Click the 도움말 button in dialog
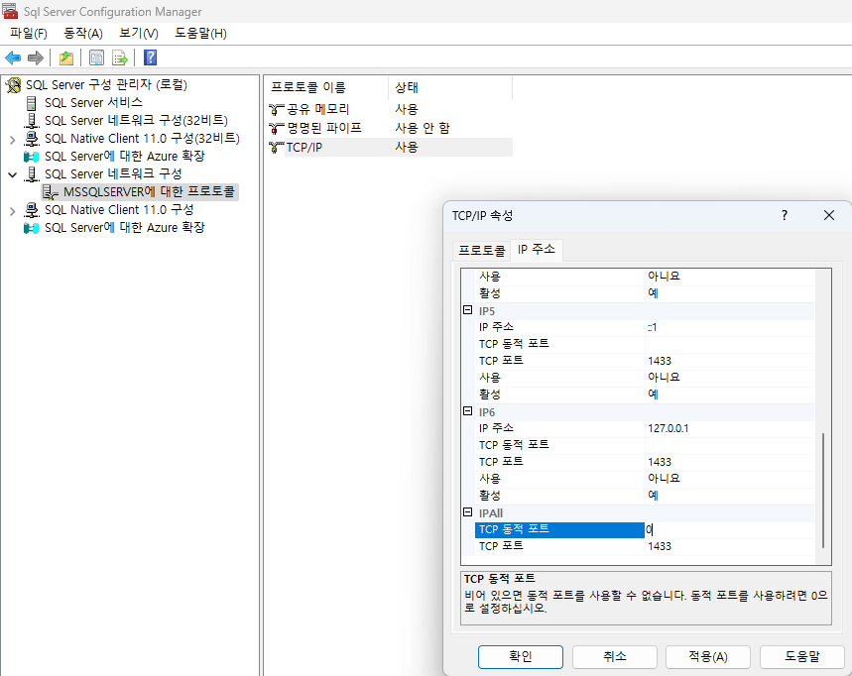 802,657
